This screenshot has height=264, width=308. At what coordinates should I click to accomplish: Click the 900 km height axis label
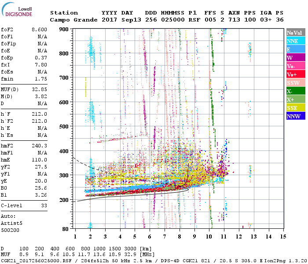[64, 29]
